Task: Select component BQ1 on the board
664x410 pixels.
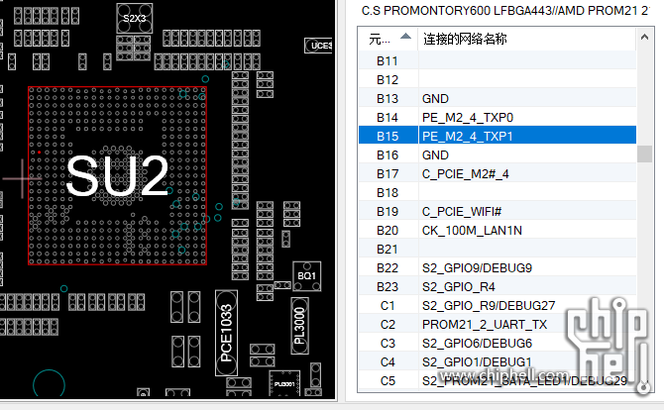Action: click(x=306, y=276)
